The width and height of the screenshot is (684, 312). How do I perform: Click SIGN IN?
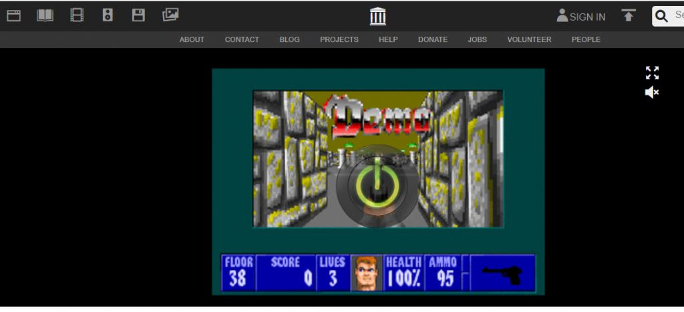(x=587, y=17)
